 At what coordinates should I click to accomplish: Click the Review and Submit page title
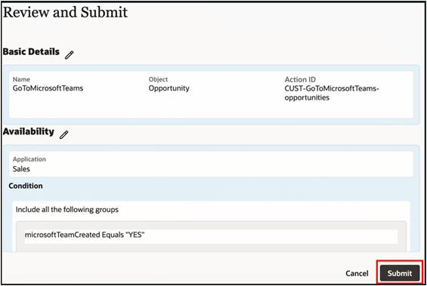(x=65, y=12)
